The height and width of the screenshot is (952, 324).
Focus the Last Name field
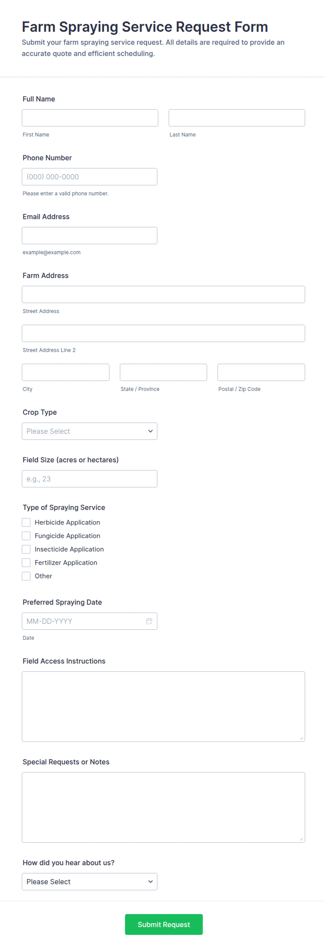237,118
